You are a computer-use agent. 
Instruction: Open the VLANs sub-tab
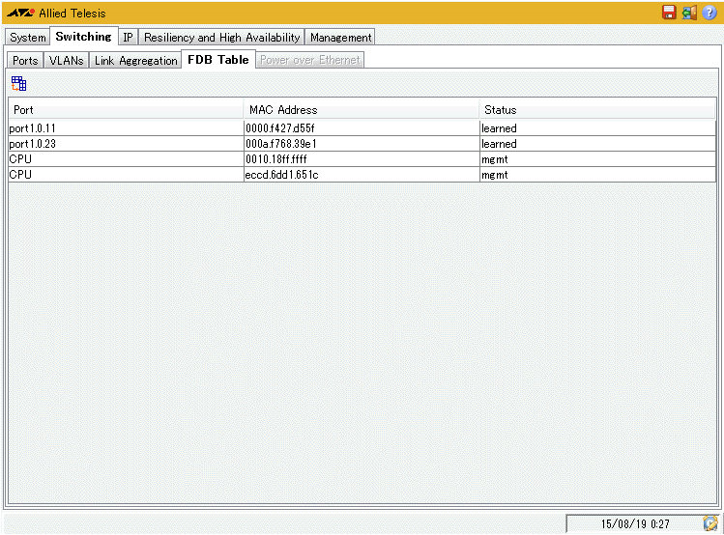[x=67, y=61]
